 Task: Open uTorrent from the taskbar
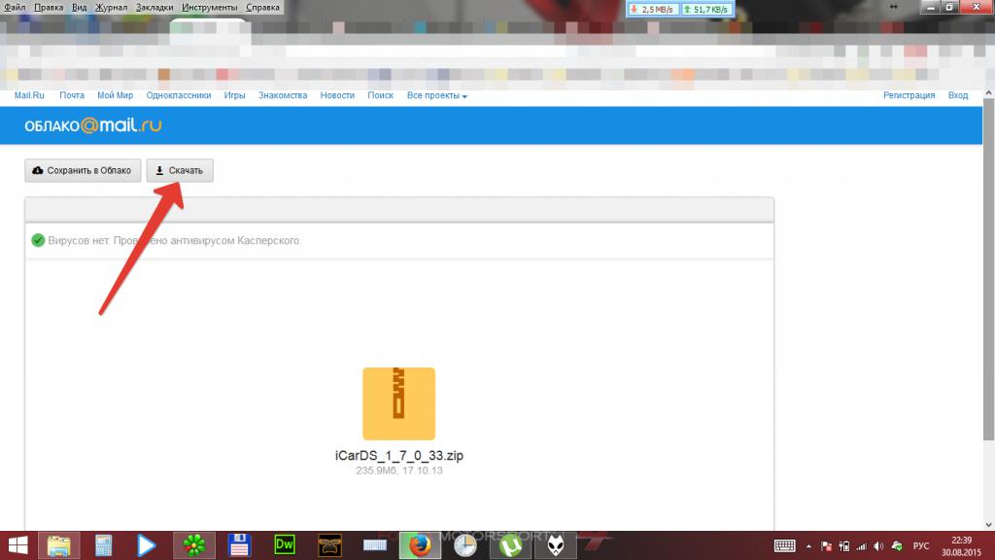(x=510, y=545)
